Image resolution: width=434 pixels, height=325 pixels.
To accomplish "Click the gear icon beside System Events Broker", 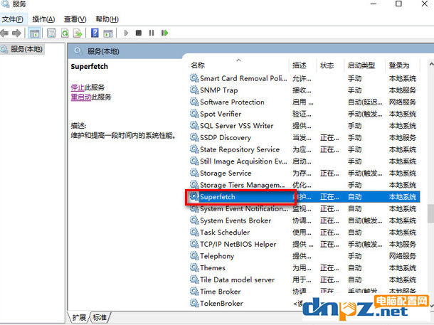I will pyautogui.click(x=194, y=220).
